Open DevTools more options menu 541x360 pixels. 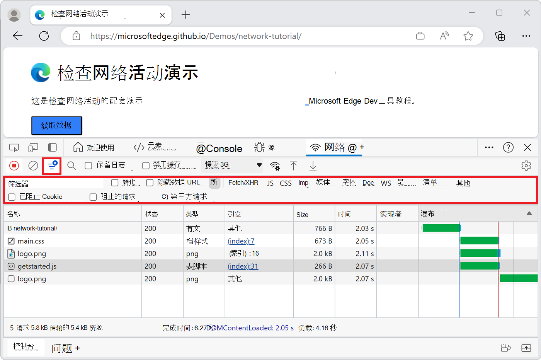click(489, 147)
